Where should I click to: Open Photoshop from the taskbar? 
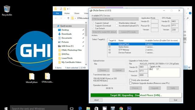(129, 108)
